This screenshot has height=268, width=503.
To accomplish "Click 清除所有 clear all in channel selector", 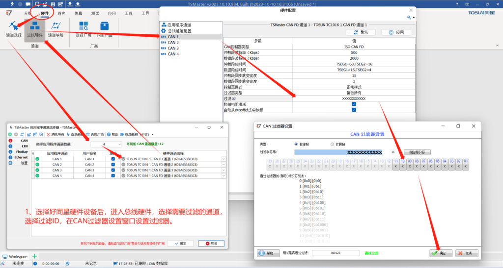I will pos(55,134).
